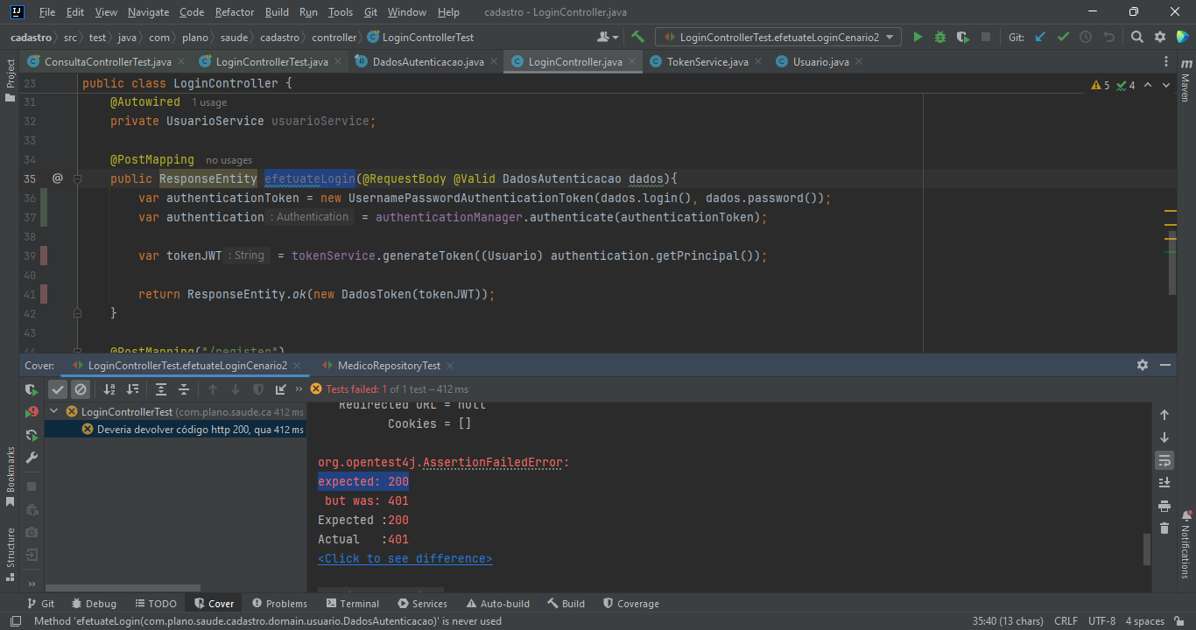Open Search Everywhere magnifier icon
1196x630 pixels.
(1136, 38)
